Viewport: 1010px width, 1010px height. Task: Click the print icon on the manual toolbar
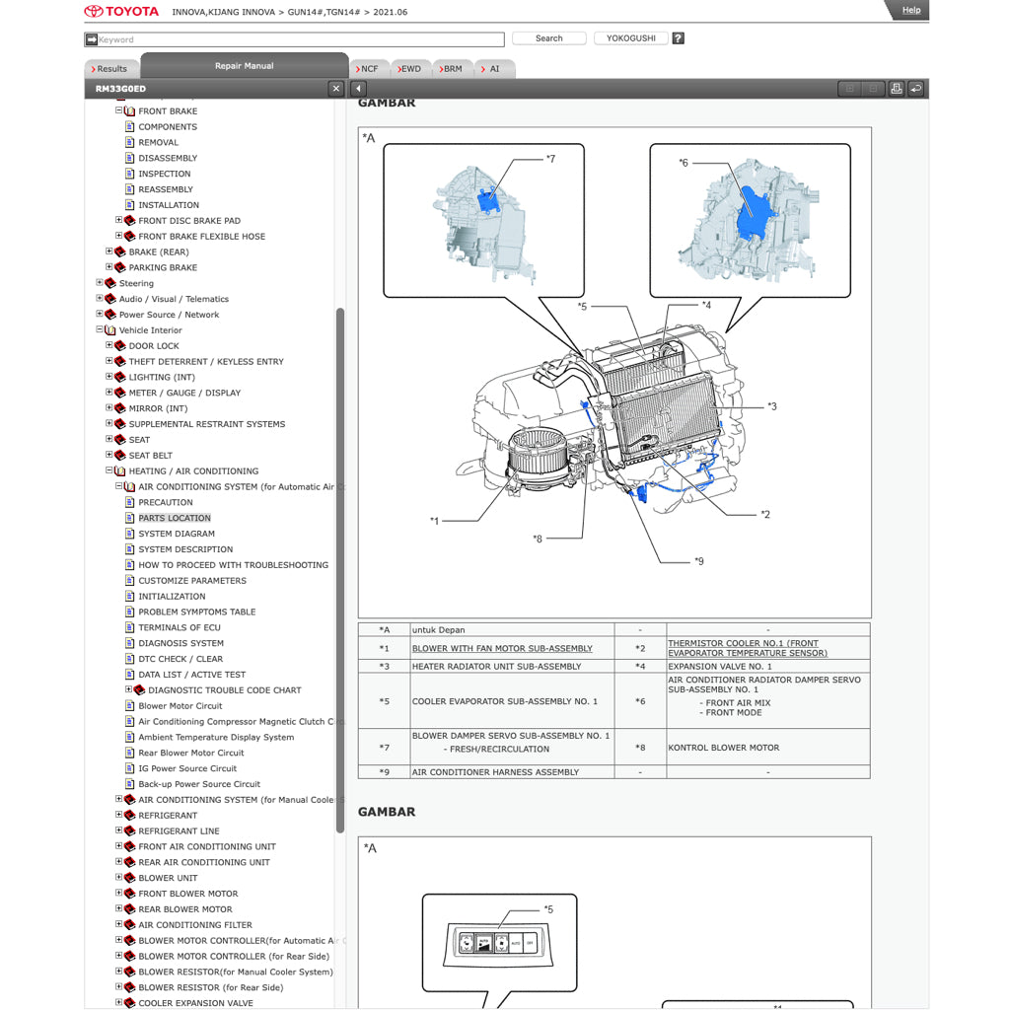coord(897,89)
